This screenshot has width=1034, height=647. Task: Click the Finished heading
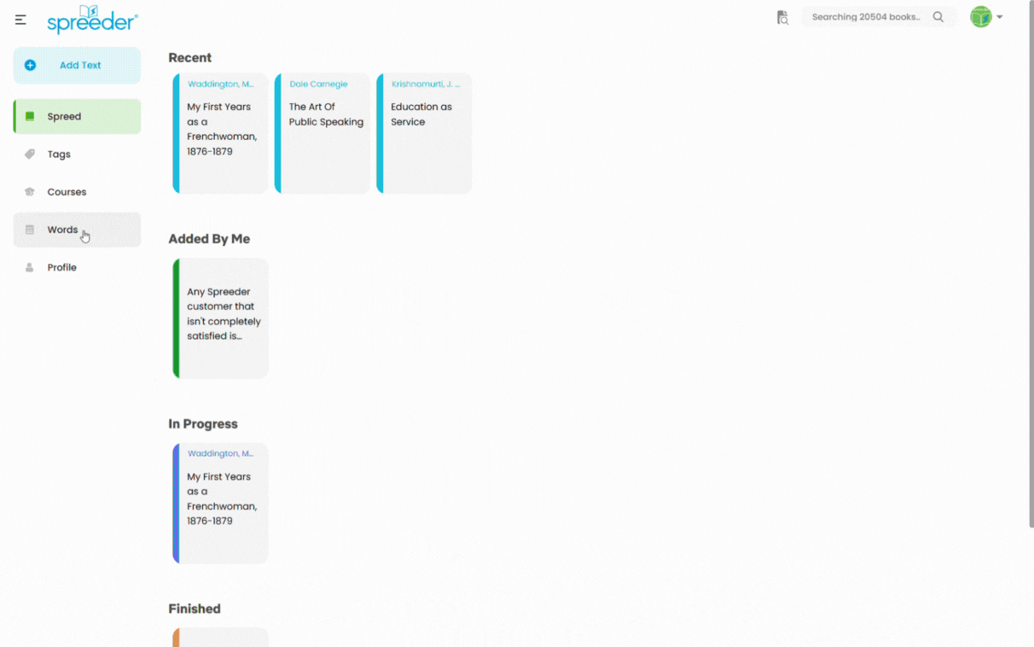coord(195,609)
